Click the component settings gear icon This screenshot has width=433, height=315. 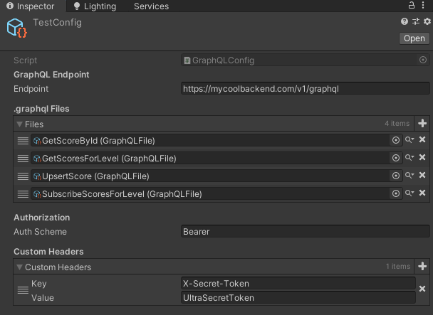[x=427, y=22]
